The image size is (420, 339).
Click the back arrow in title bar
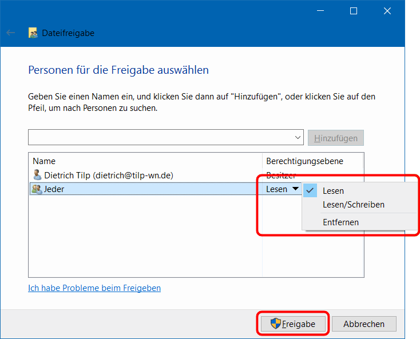10,33
